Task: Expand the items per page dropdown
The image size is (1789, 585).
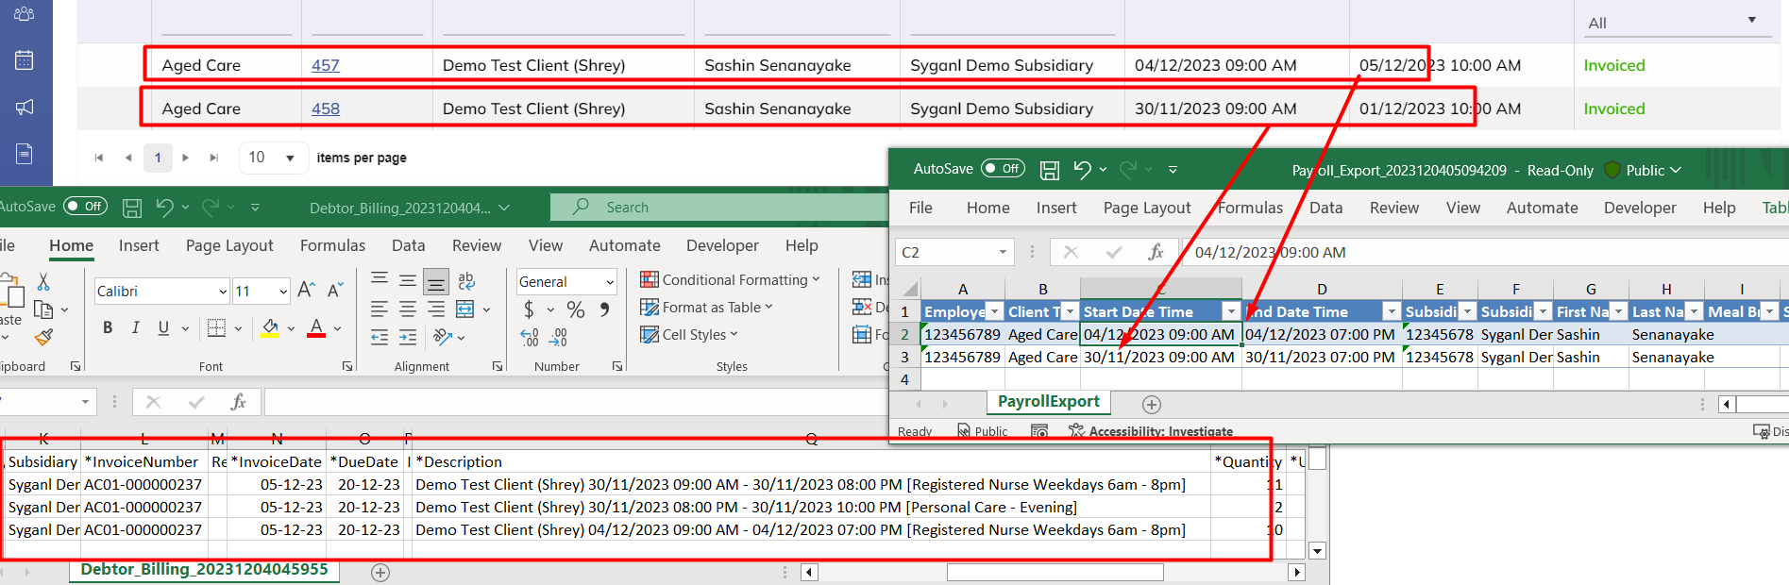Action: 290,158
